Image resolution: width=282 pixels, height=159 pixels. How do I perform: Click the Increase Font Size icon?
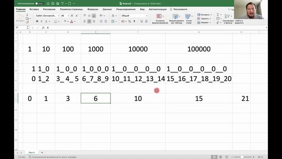(72, 16)
